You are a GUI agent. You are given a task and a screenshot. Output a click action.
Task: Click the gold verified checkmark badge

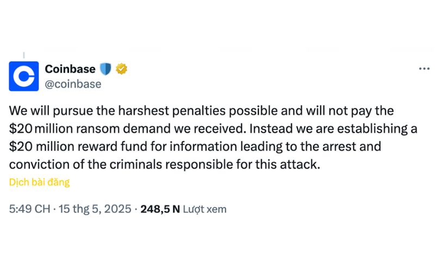click(121, 69)
